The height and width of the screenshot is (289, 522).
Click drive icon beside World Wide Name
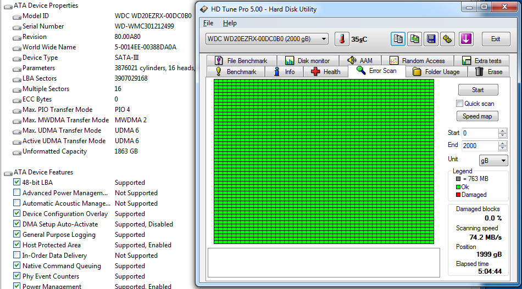click(17, 48)
